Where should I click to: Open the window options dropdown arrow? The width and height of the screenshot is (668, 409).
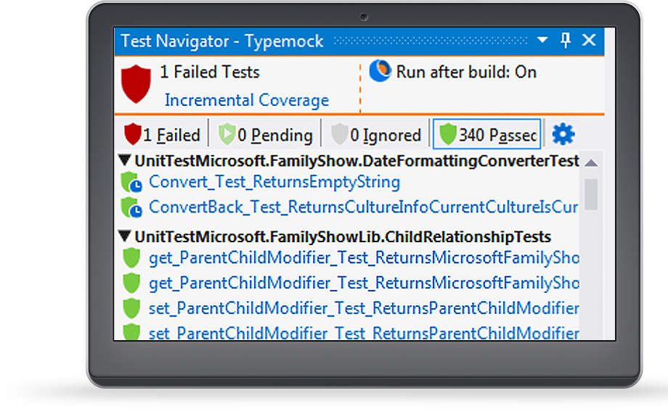point(542,40)
